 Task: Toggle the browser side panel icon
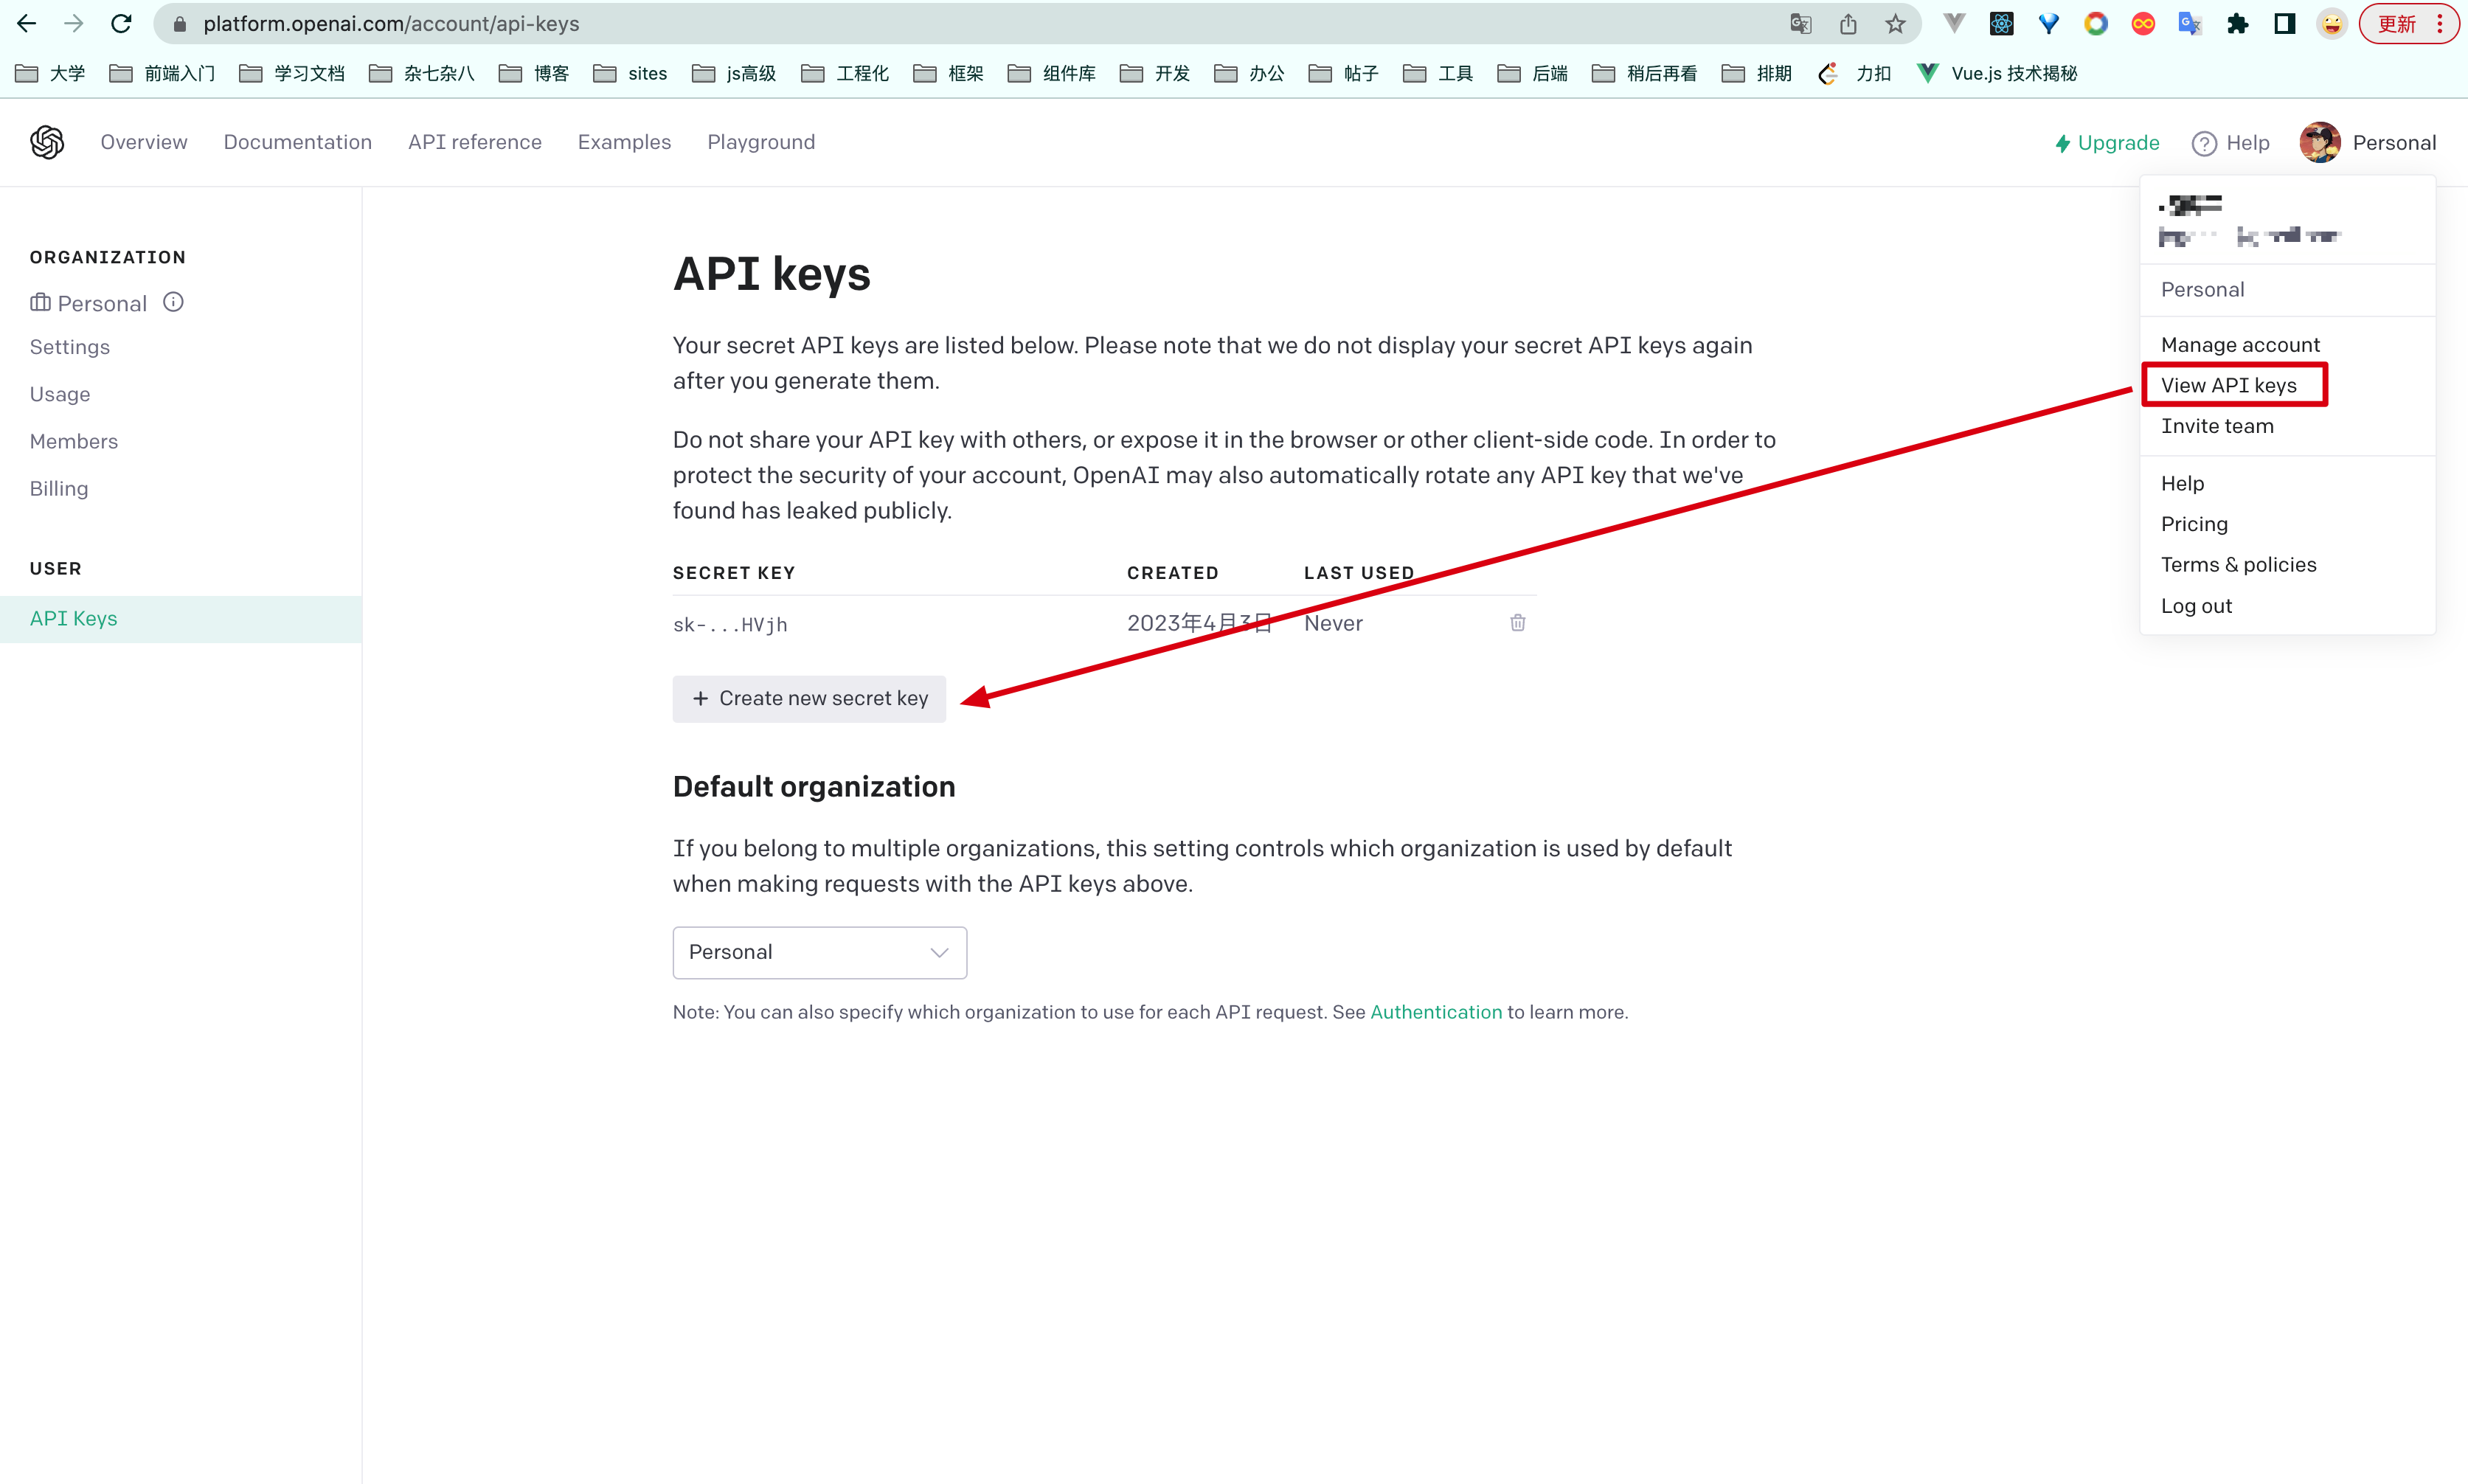click(2284, 24)
